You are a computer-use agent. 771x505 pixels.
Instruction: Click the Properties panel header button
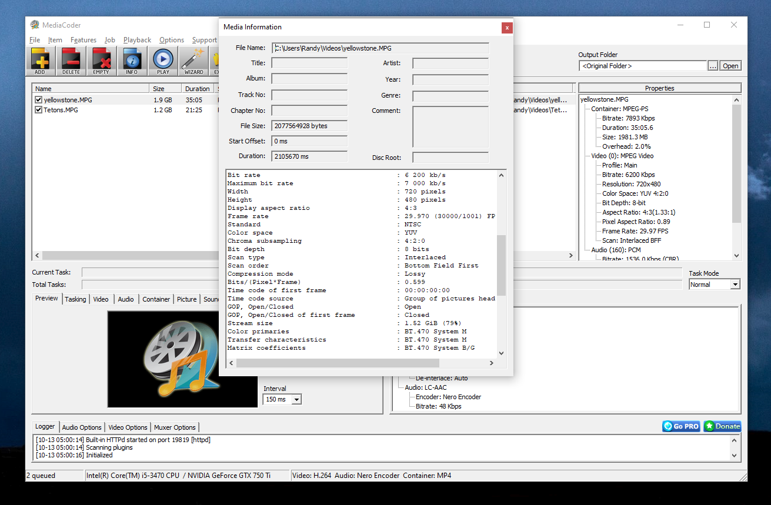click(x=660, y=88)
